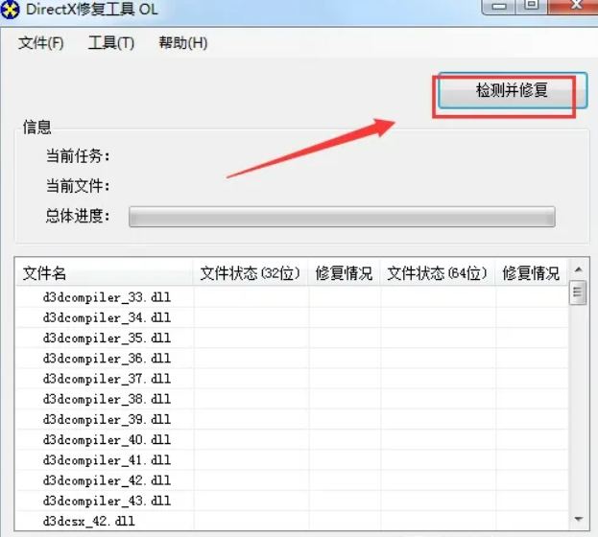Minimize the DirectX repair tool window
Viewport: 598px width, 537px height.
point(499,7)
